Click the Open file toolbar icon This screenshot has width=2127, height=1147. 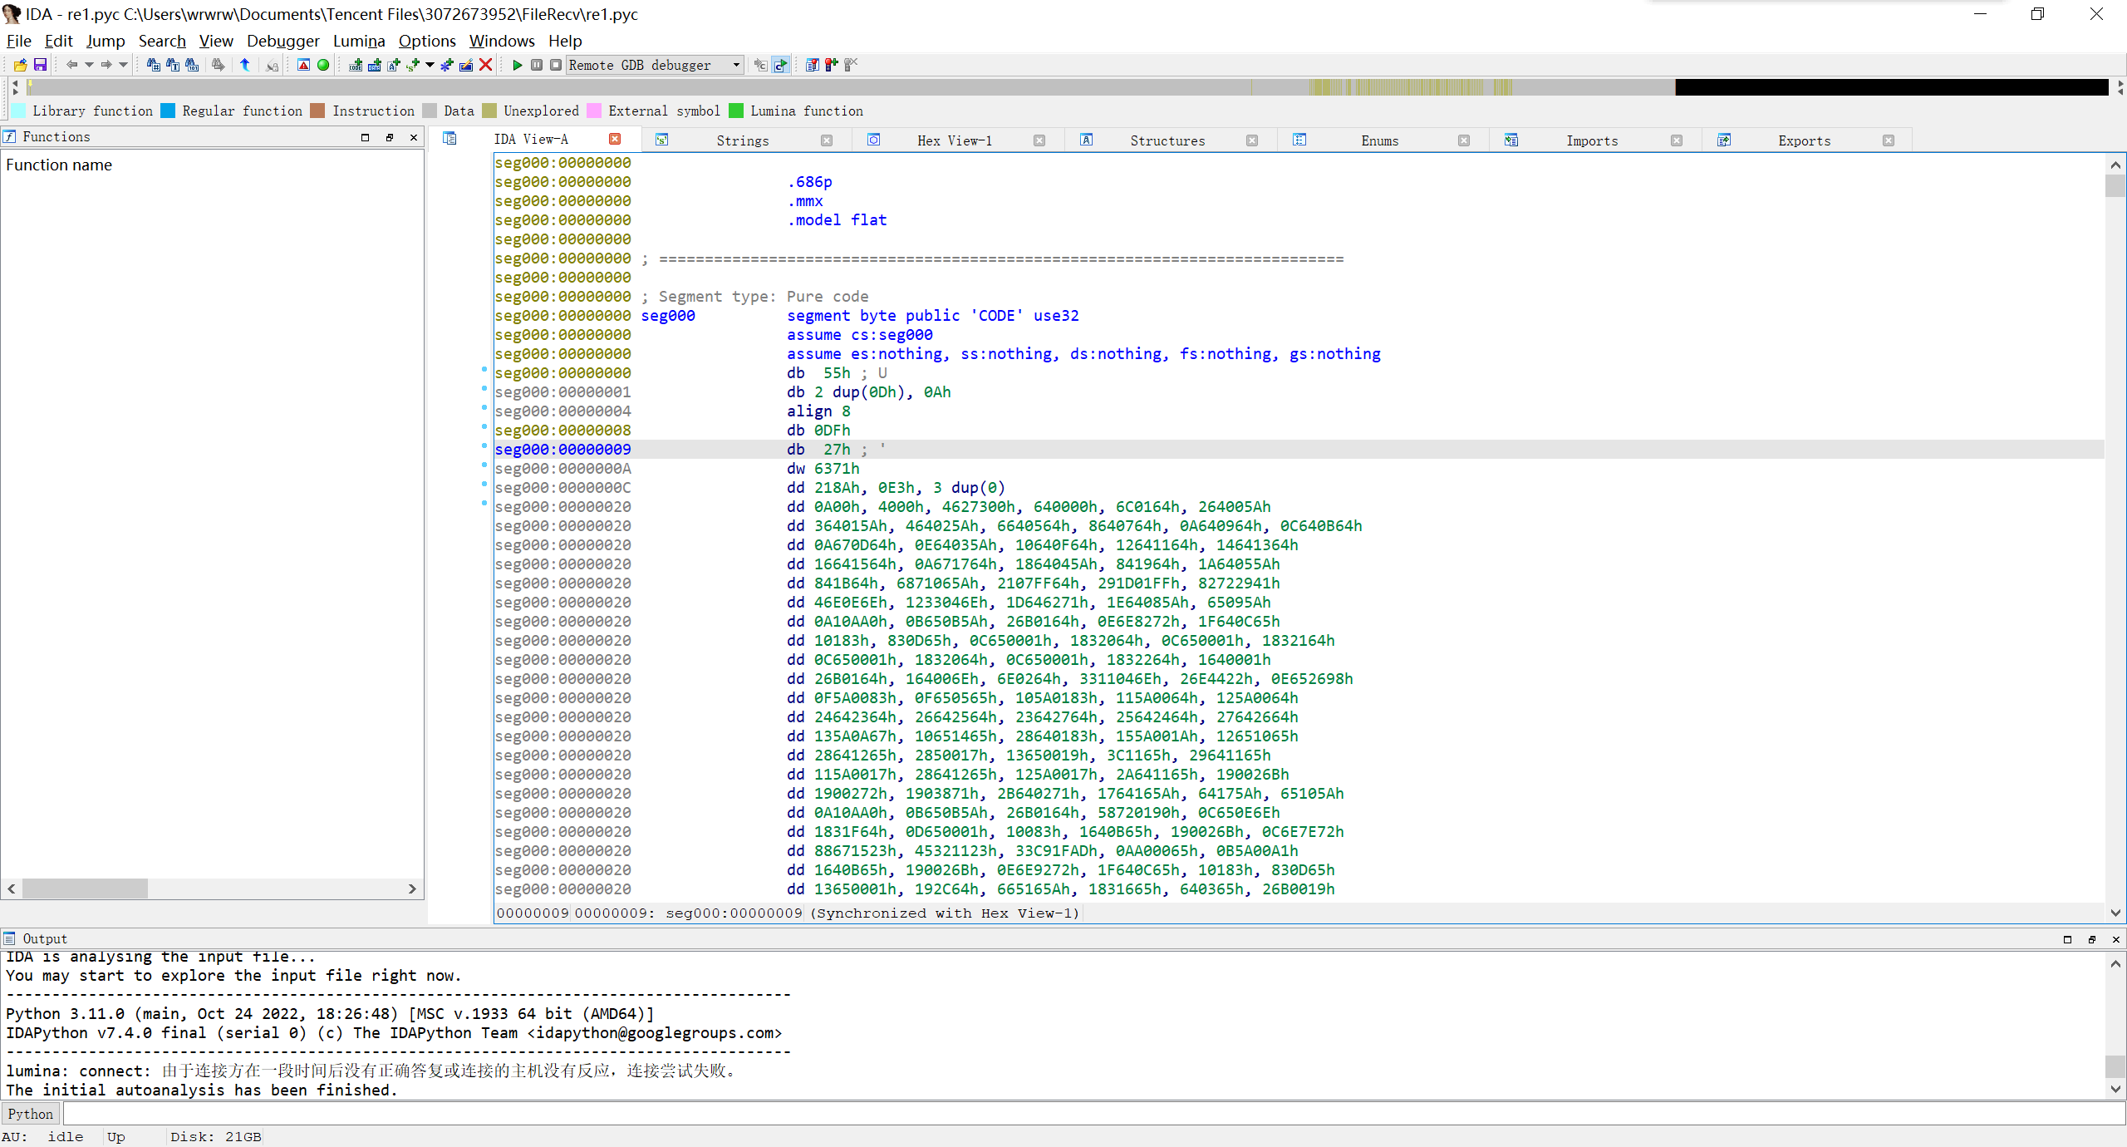point(20,65)
